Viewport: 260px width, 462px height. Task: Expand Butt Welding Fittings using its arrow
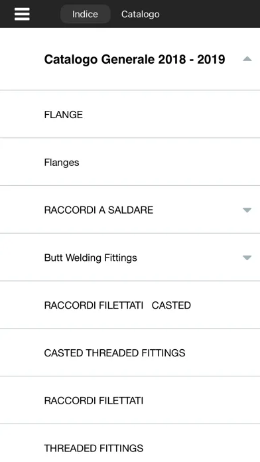pos(247,258)
